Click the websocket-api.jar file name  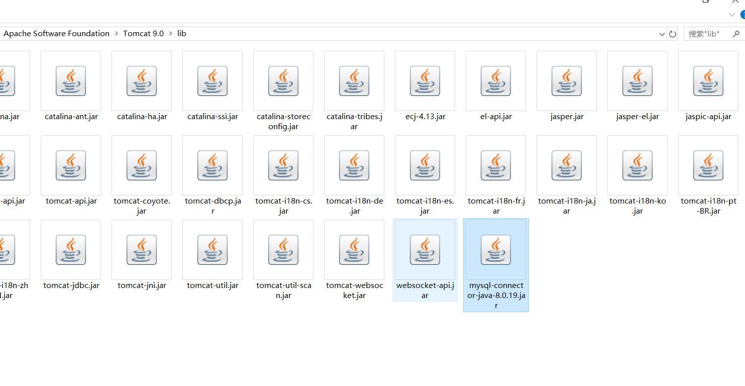pyautogui.click(x=425, y=291)
